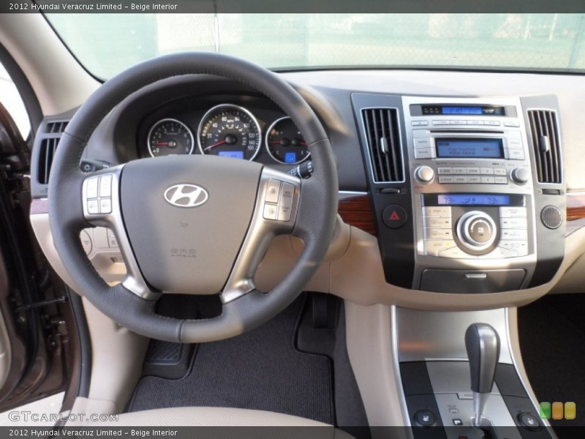Click the radio volume knob left of the presets
Viewport: 585px width, 439px height.
424,174
